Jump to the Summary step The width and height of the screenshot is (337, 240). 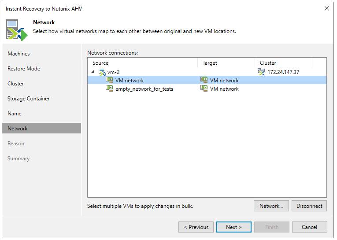coord(19,159)
